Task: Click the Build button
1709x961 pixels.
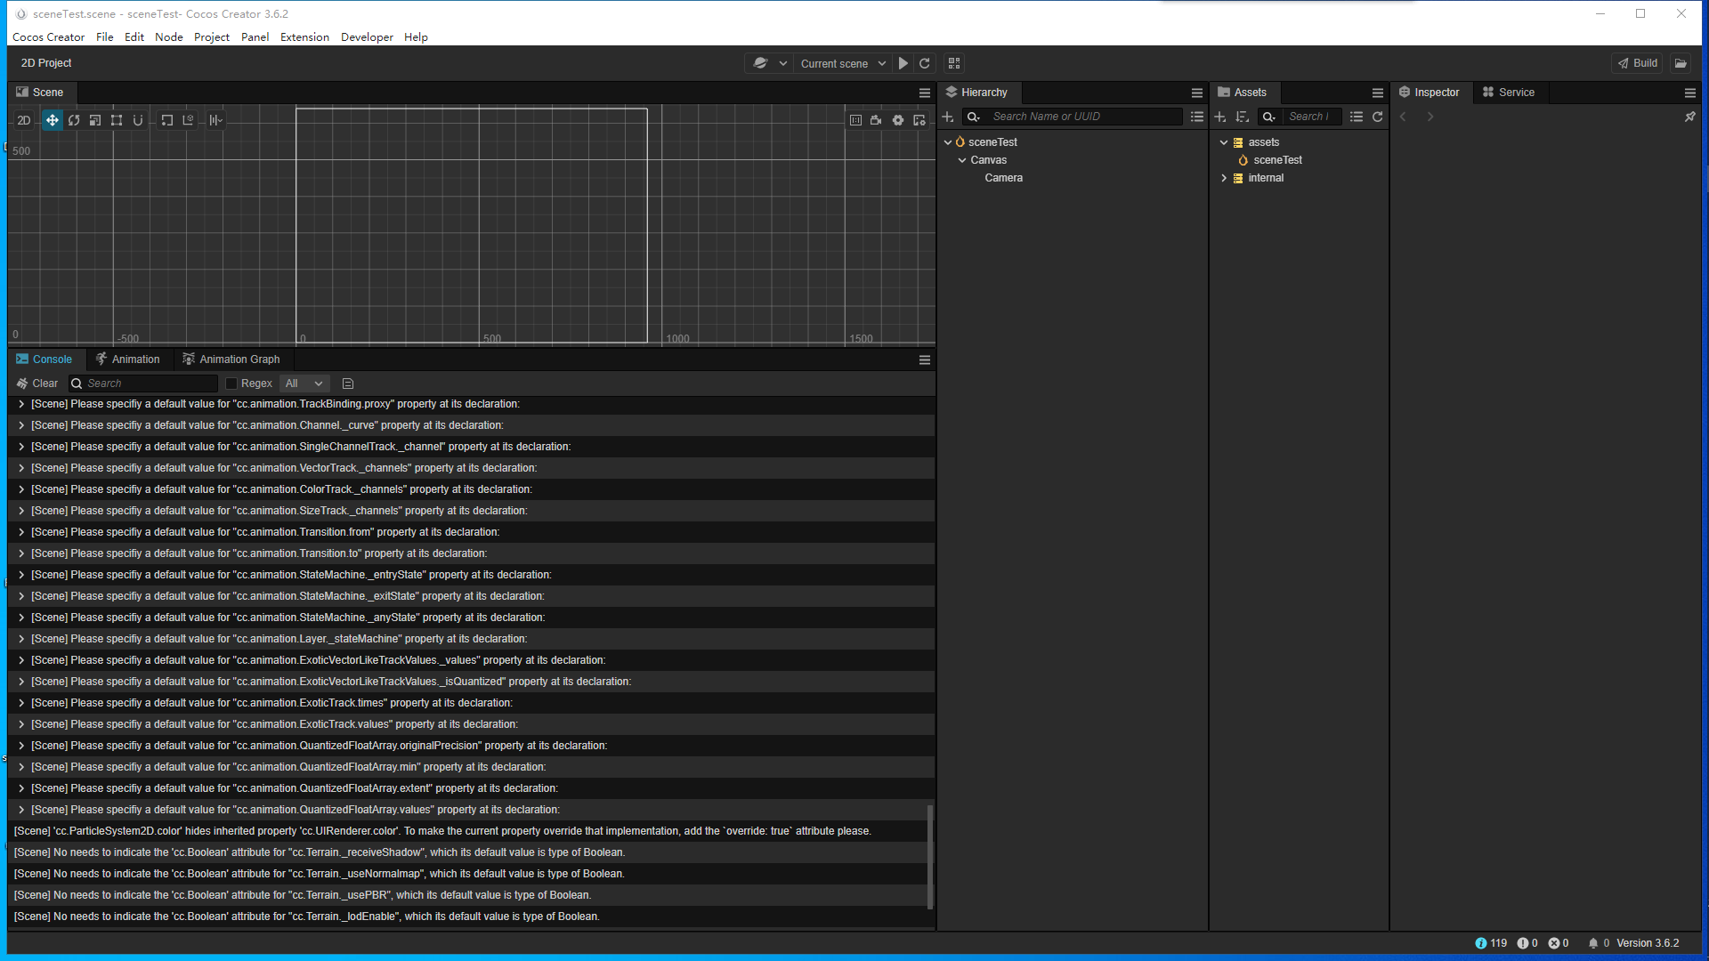Action: [1638, 63]
